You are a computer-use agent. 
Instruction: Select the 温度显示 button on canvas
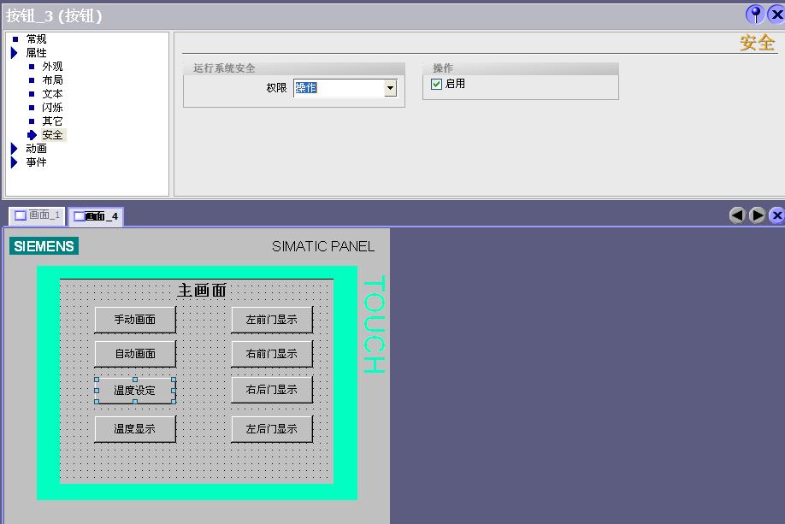135,429
